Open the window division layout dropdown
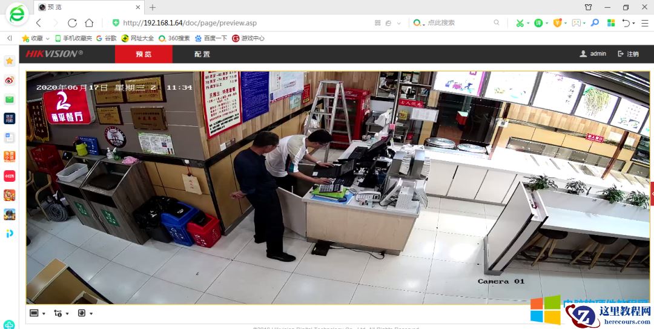 (38, 313)
